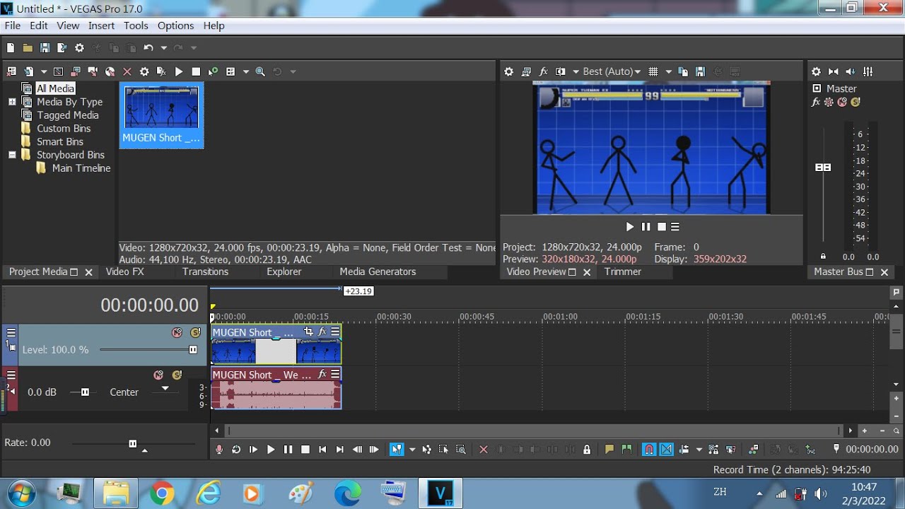This screenshot has height=509, width=905.
Task: Open Master FX button under Master label
Action: [816, 102]
